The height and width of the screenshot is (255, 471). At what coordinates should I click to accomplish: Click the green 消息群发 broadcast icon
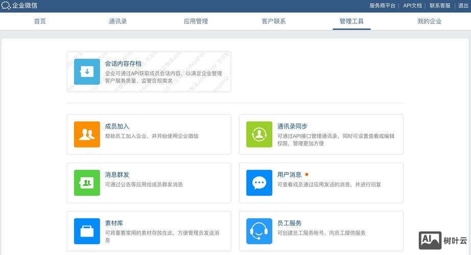(x=87, y=183)
